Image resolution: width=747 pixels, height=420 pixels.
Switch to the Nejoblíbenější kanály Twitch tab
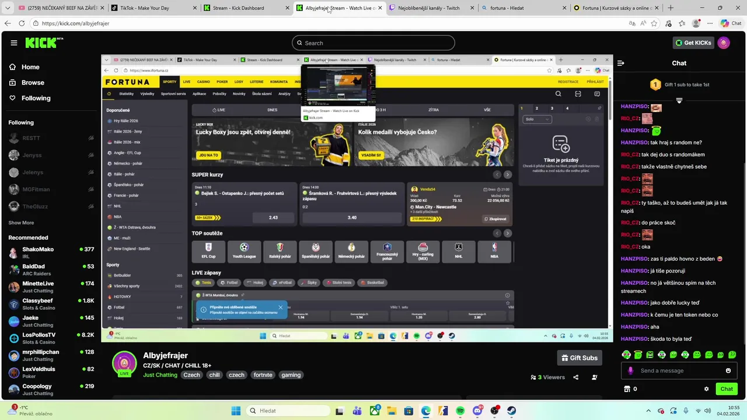(x=431, y=8)
